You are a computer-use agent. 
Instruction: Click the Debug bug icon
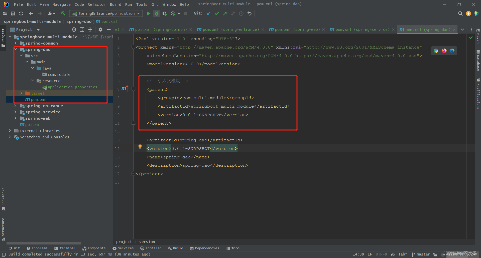[157, 14]
